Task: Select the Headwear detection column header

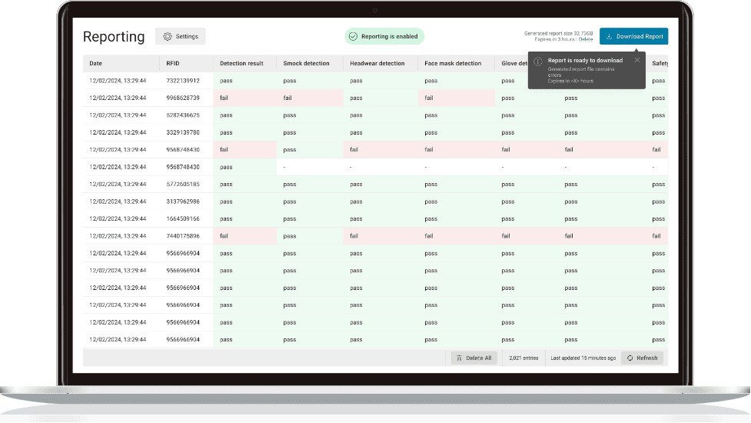Action: coord(377,63)
